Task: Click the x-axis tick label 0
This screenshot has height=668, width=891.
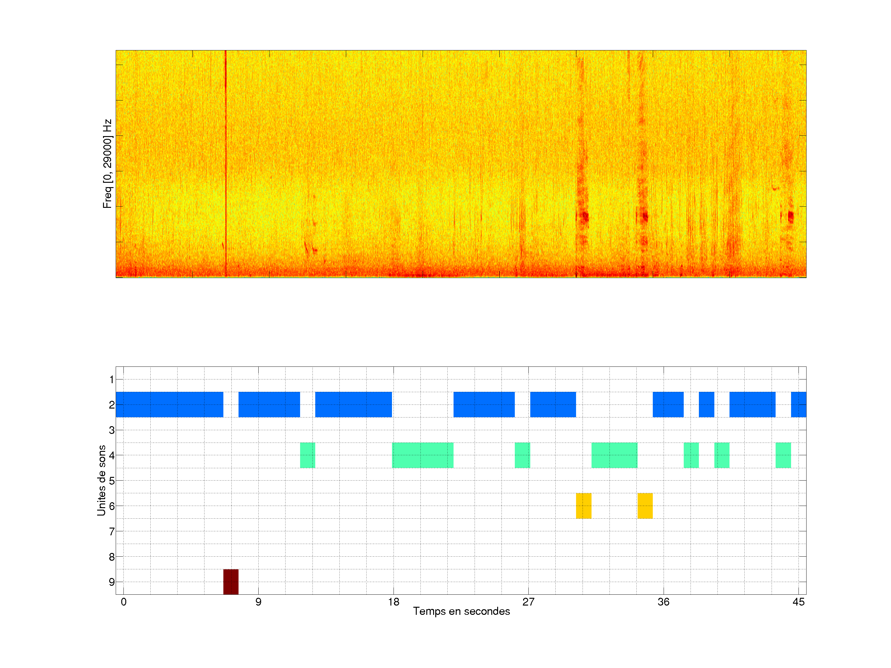Action: coord(124,602)
